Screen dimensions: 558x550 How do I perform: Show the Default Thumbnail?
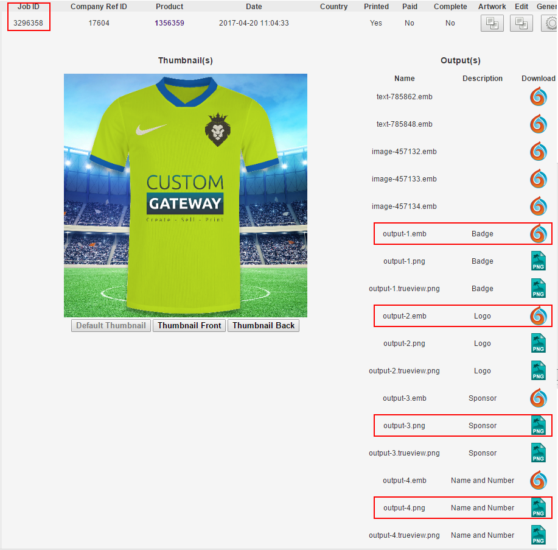(111, 326)
